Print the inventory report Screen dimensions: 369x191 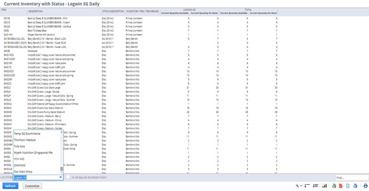pos(365,186)
